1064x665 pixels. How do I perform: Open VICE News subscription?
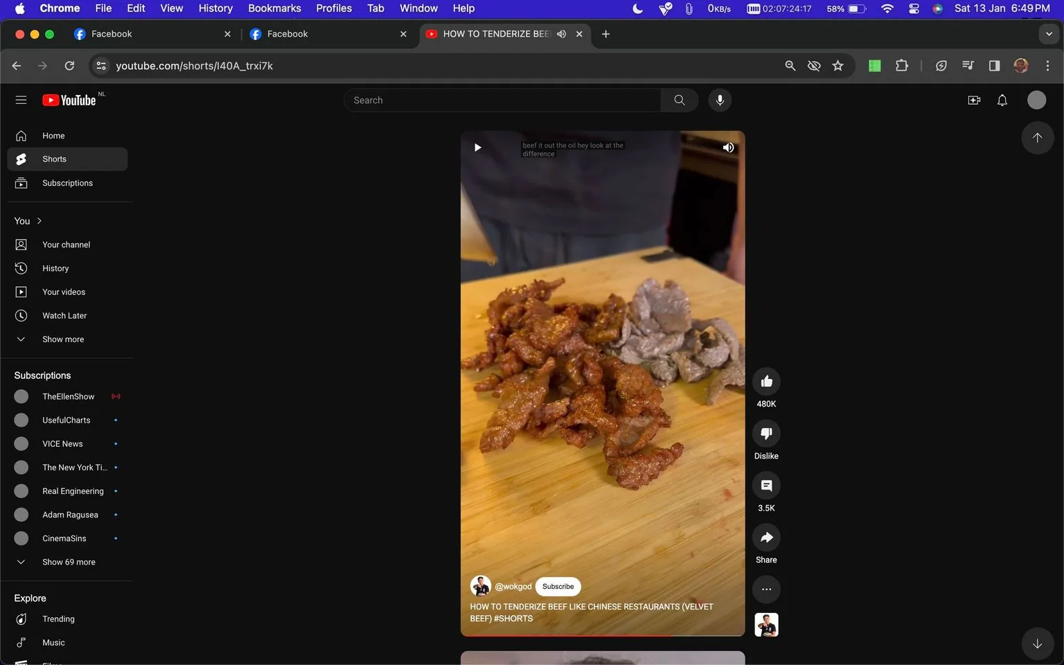coord(67,443)
